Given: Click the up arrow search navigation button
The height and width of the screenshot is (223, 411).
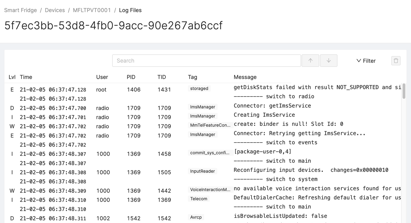Looking at the screenshot, I should (310, 60).
